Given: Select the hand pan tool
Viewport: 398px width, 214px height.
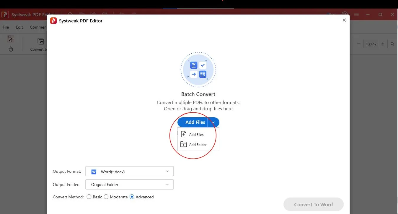Looking at the screenshot, I should coord(11,49).
